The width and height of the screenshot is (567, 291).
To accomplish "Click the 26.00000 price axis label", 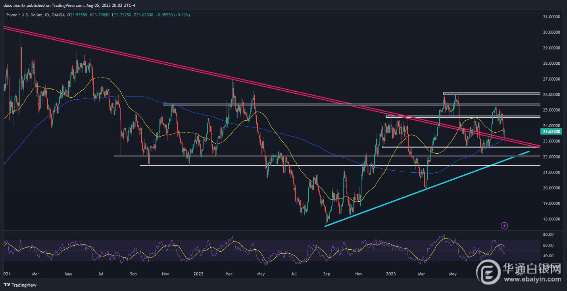I will (550, 94).
